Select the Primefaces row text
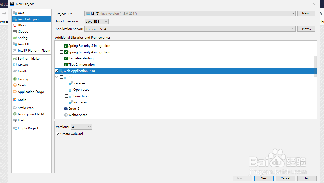324x183 pixels. (81, 96)
